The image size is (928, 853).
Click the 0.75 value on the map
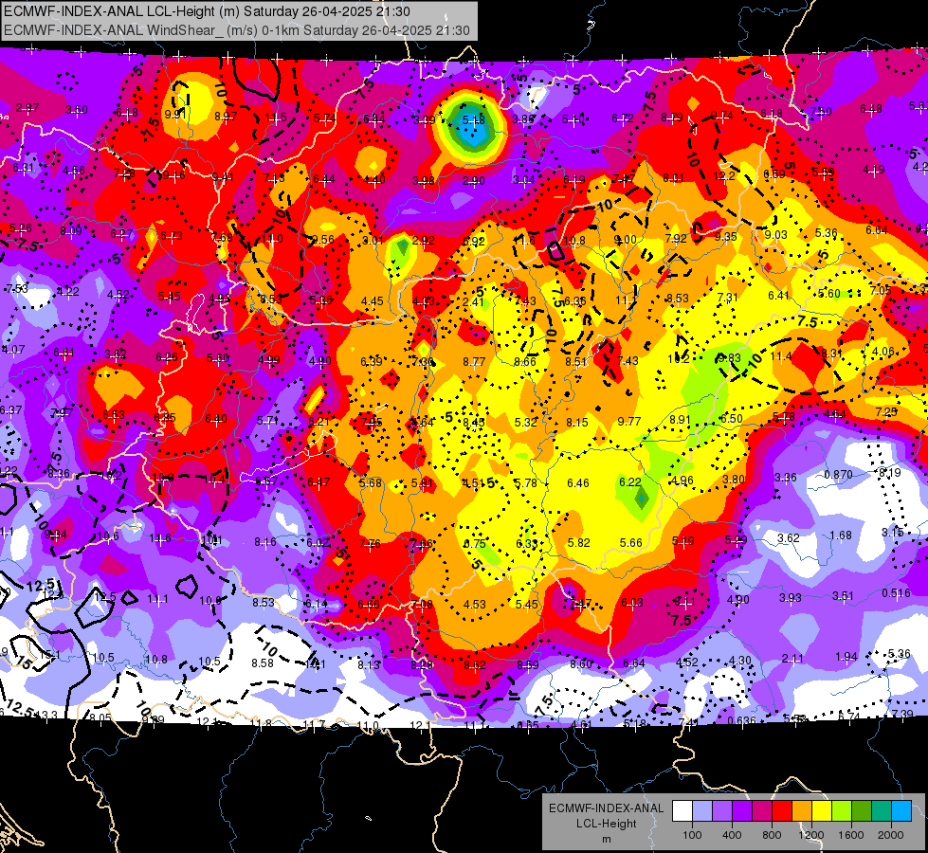click(x=474, y=544)
